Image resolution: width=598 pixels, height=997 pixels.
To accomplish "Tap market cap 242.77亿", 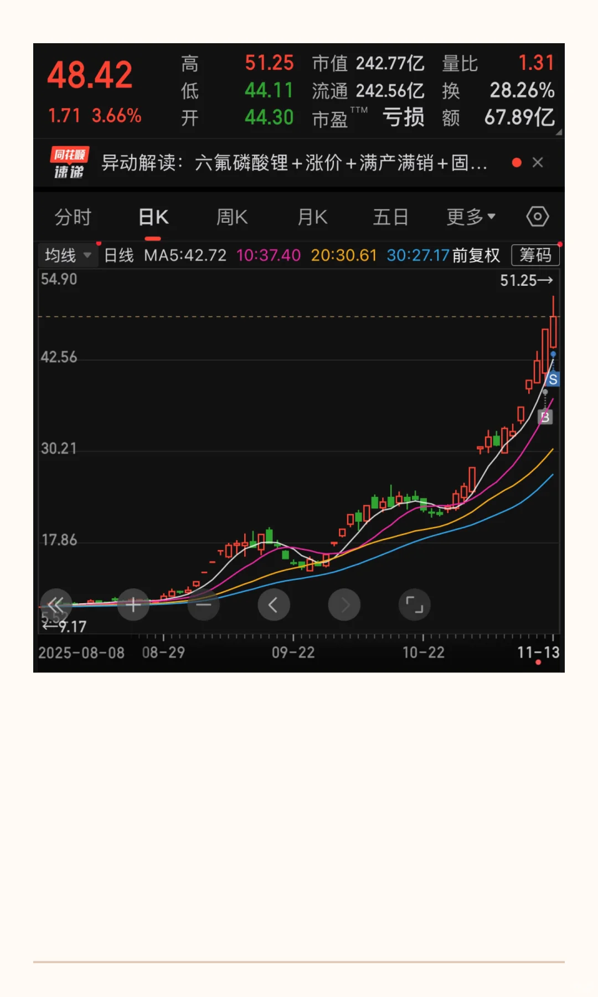I will [x=390, y=63].
